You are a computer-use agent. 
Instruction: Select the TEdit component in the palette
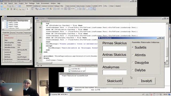(x=48, y=9)
